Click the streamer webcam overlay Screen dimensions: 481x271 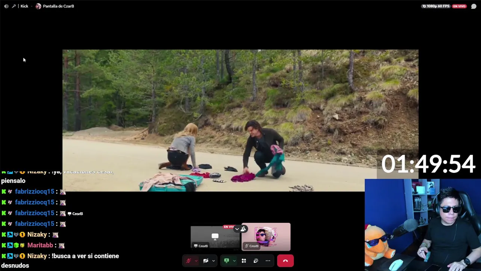(x=423, y=225)
